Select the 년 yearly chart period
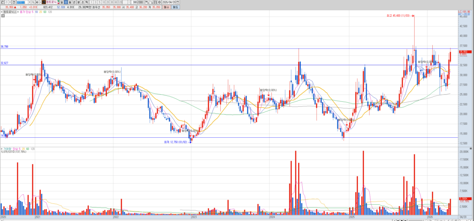This screenshot has width=474, height=221. [74, 2]
